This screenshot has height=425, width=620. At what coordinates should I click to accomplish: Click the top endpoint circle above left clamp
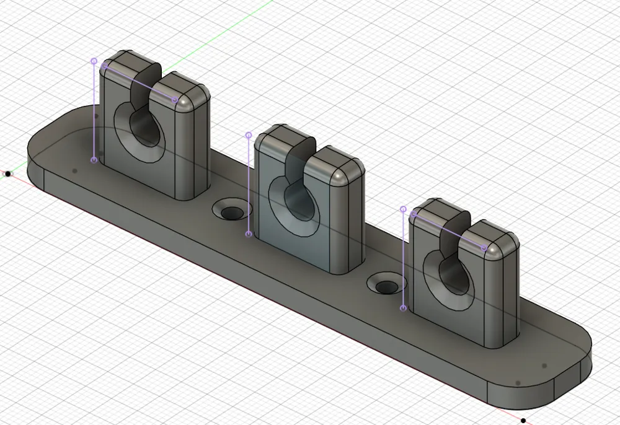point(94,61)
